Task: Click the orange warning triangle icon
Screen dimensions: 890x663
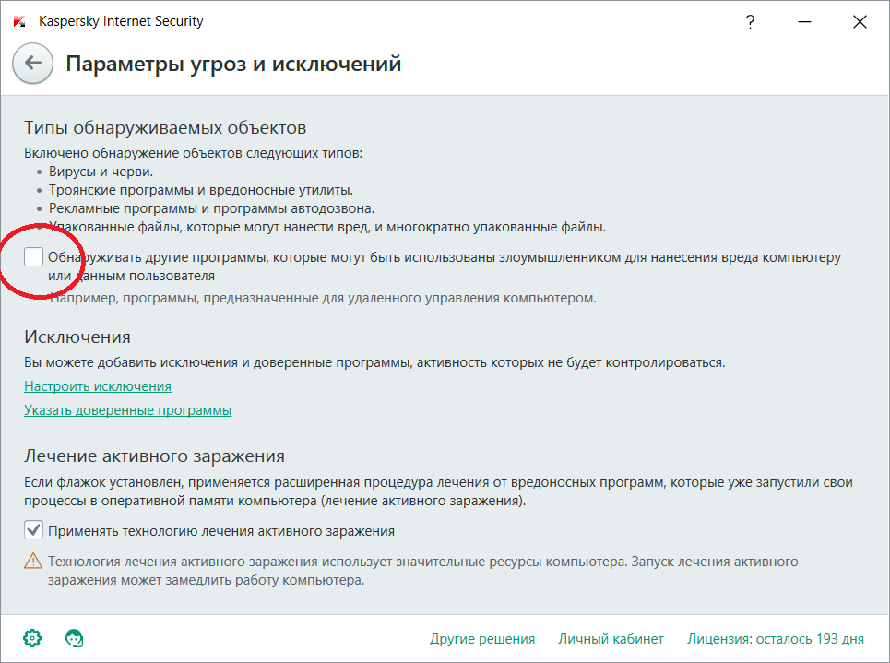Action: click(33, 561)
